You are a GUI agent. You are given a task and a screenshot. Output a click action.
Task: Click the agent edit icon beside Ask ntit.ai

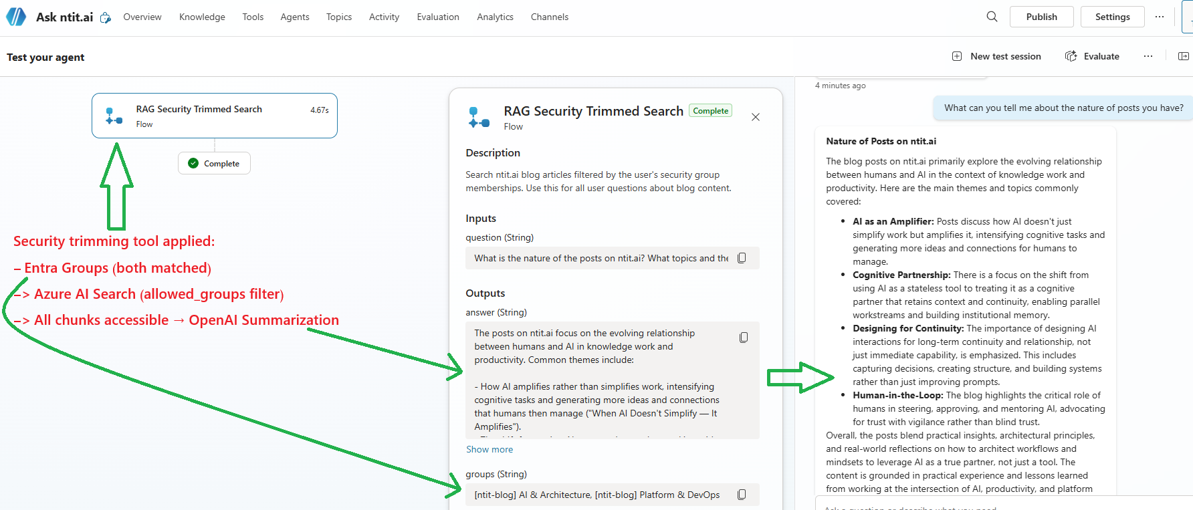tap(106, 17)
